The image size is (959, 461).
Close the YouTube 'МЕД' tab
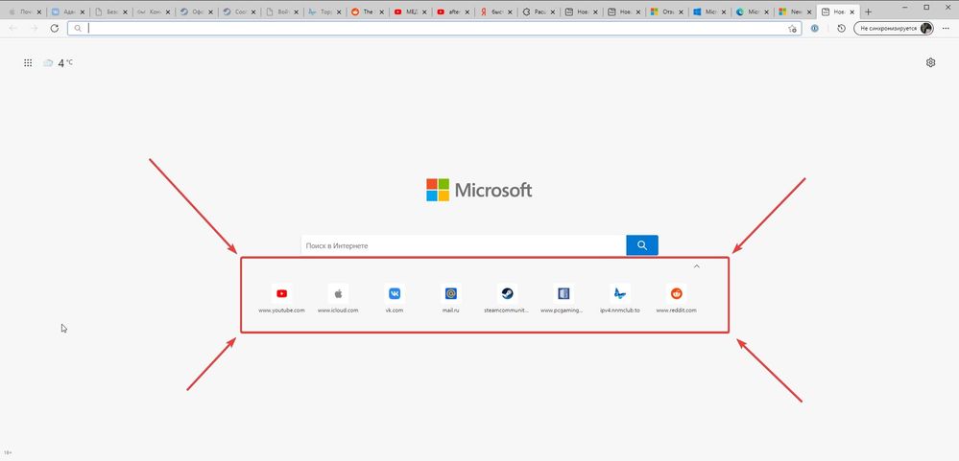coord(424,12)
